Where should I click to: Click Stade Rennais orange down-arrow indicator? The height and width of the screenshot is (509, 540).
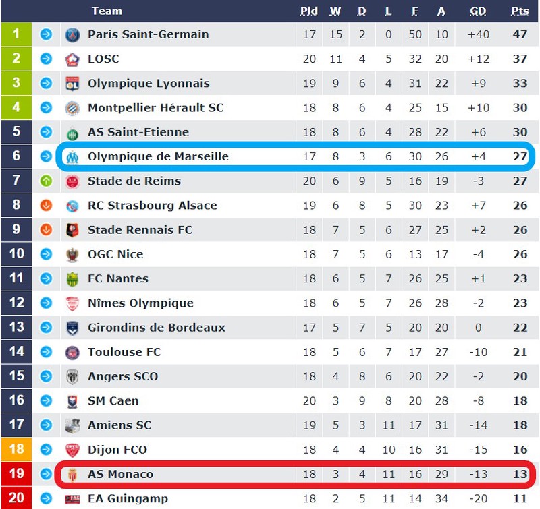(x=46, y=230)
